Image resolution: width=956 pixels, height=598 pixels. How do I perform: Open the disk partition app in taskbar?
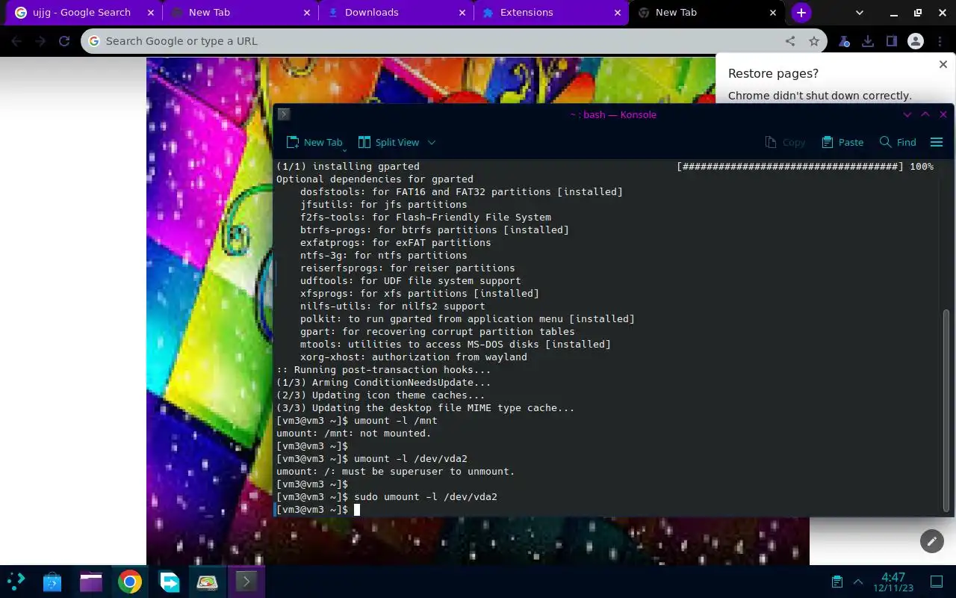(208, 582)
